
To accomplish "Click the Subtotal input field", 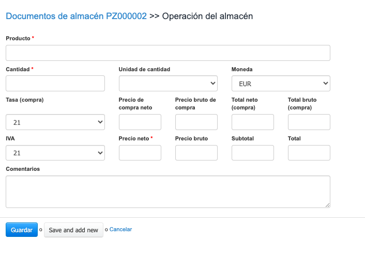I will [x=252, y=153].
